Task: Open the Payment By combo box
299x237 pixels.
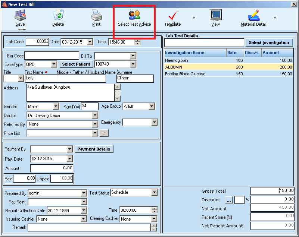Action: [69, 149]
